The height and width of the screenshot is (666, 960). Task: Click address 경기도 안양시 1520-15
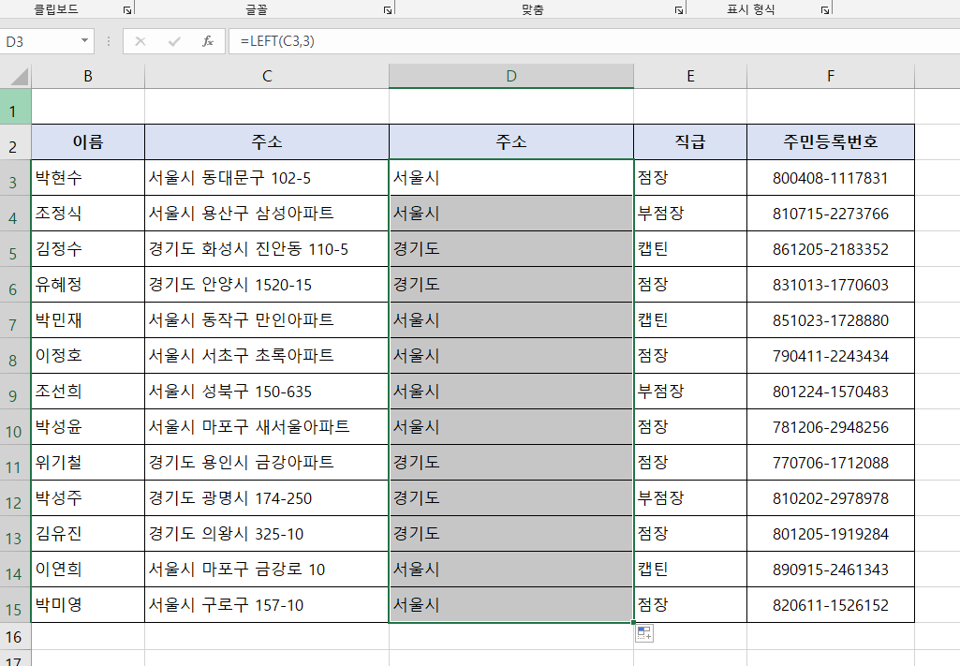[x=267, y=285]
